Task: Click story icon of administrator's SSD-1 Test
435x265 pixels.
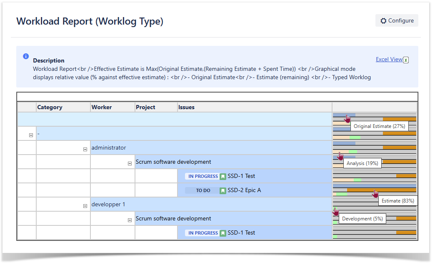Action: (223, 176)
